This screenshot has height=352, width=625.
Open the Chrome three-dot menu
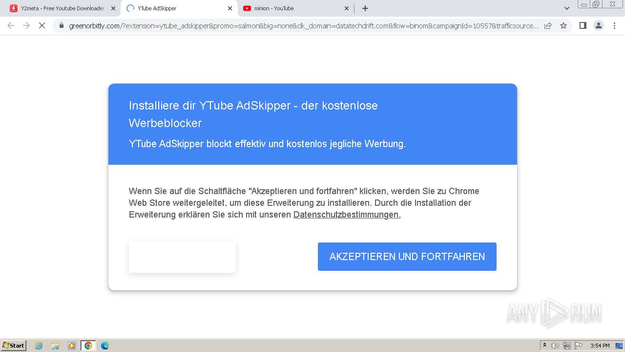coord(614,25)
